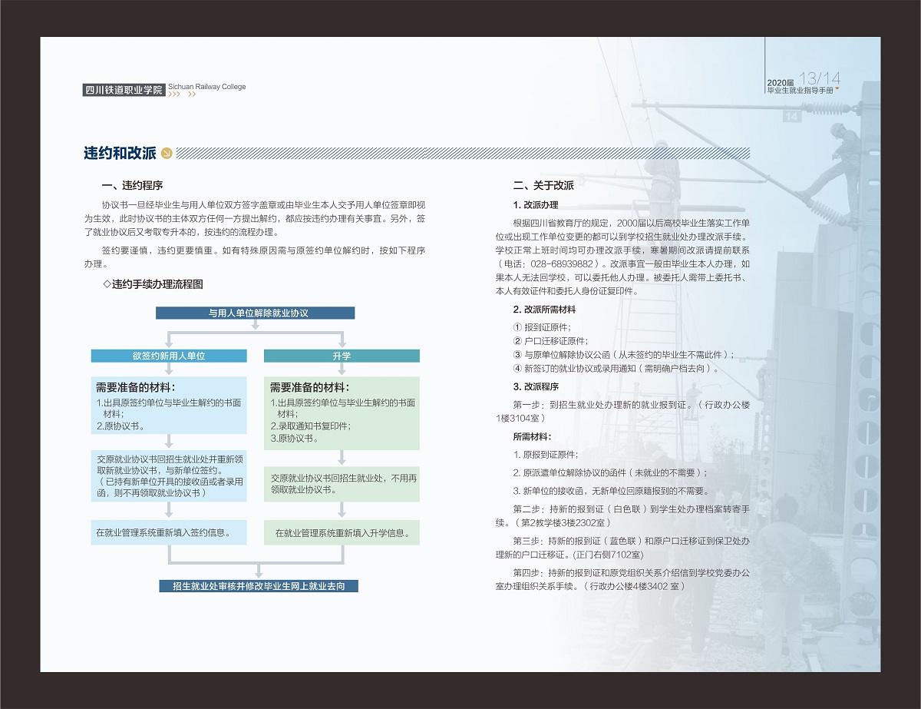Click the diamond bullet before 违约手续办理流程图
The image size is (921, 709).
click(107, 284)
